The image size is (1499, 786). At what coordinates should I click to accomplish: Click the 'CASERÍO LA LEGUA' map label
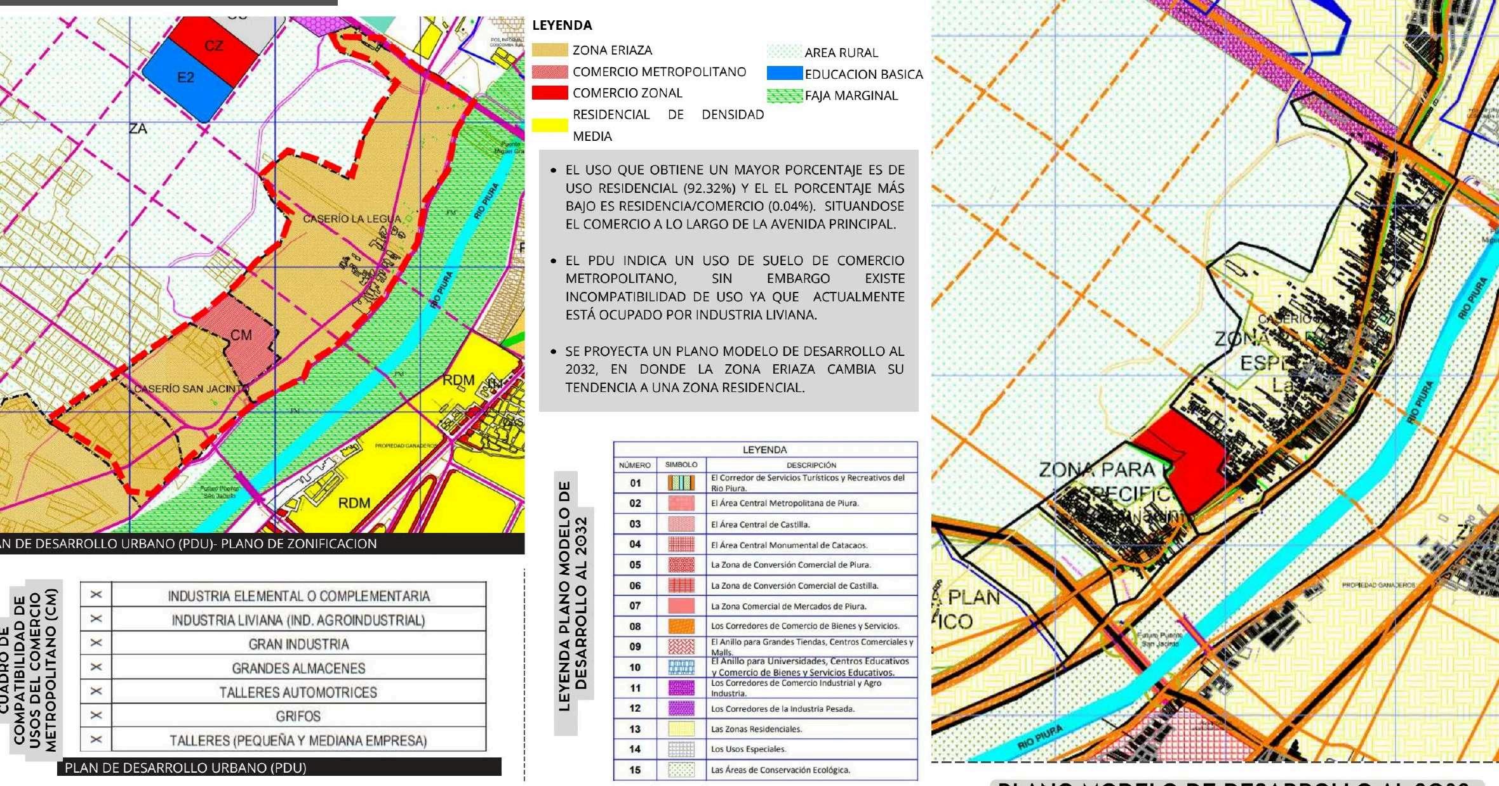(x=352, y=219)
